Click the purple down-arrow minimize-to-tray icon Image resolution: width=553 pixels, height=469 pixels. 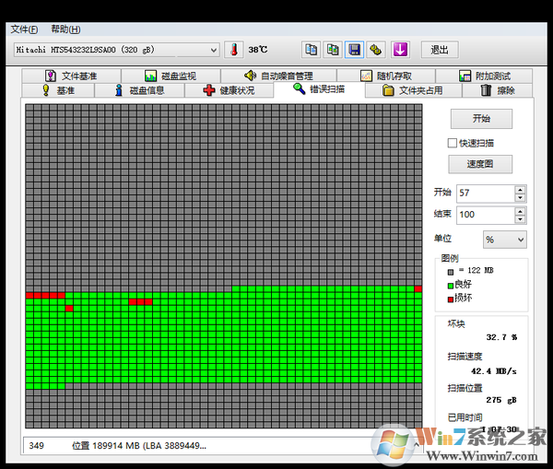pos(400,50)
